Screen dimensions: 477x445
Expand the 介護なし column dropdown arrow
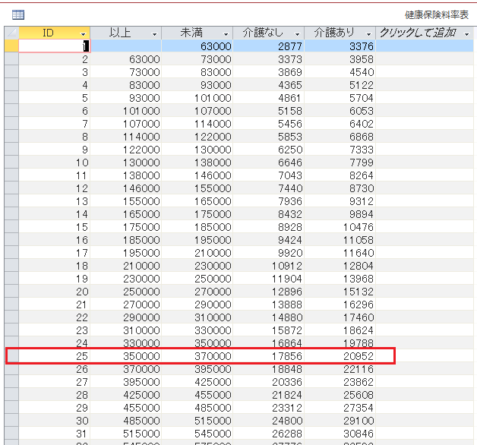coord(297,33)
